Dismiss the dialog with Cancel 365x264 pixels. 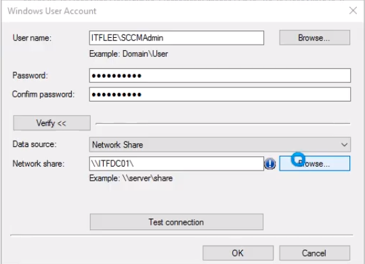click(314, 253)
